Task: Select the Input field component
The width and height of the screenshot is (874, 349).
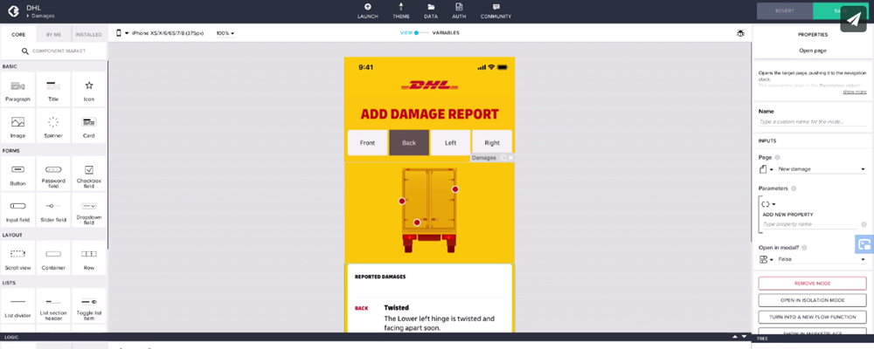Action: pos(17,210)
